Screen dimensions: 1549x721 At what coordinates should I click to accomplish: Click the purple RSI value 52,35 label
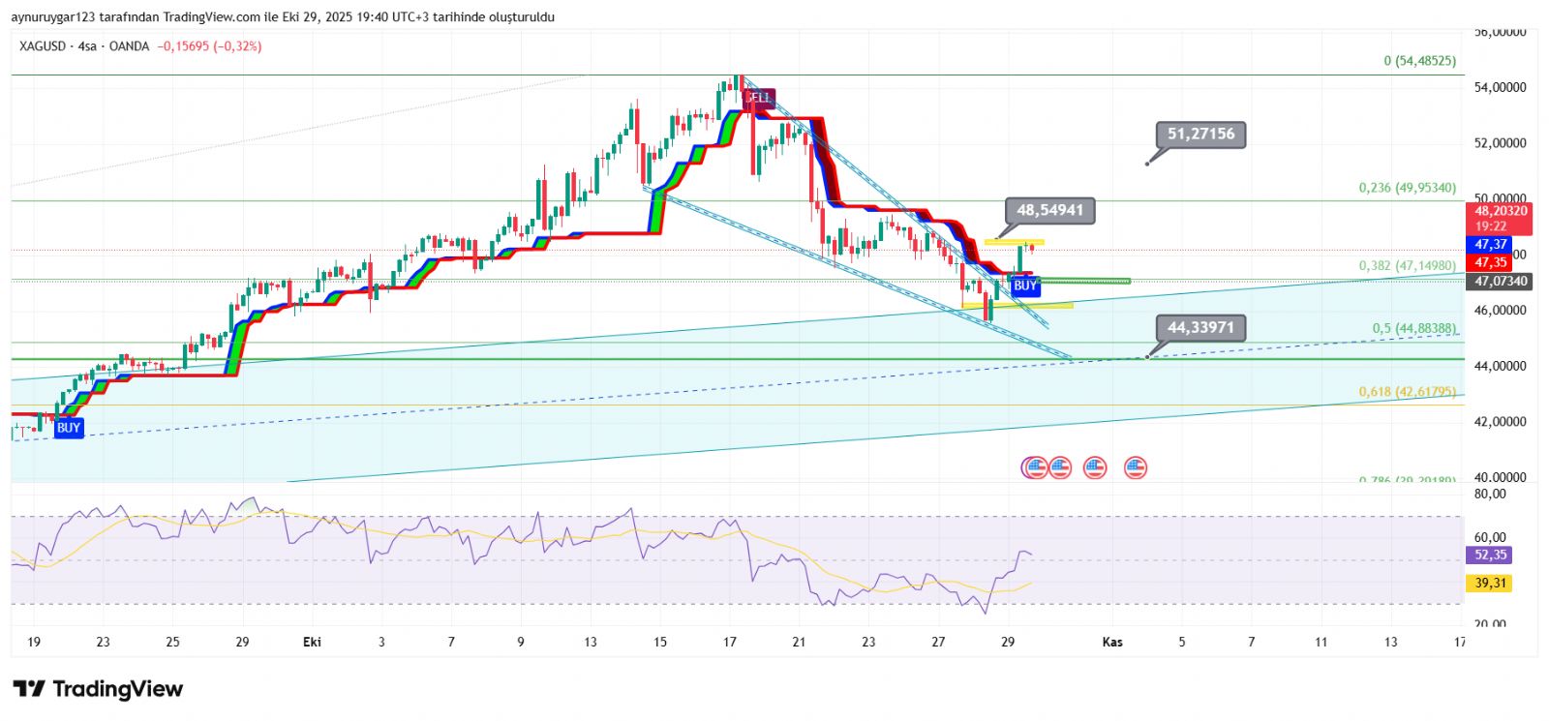click(x=1491, y=556)
